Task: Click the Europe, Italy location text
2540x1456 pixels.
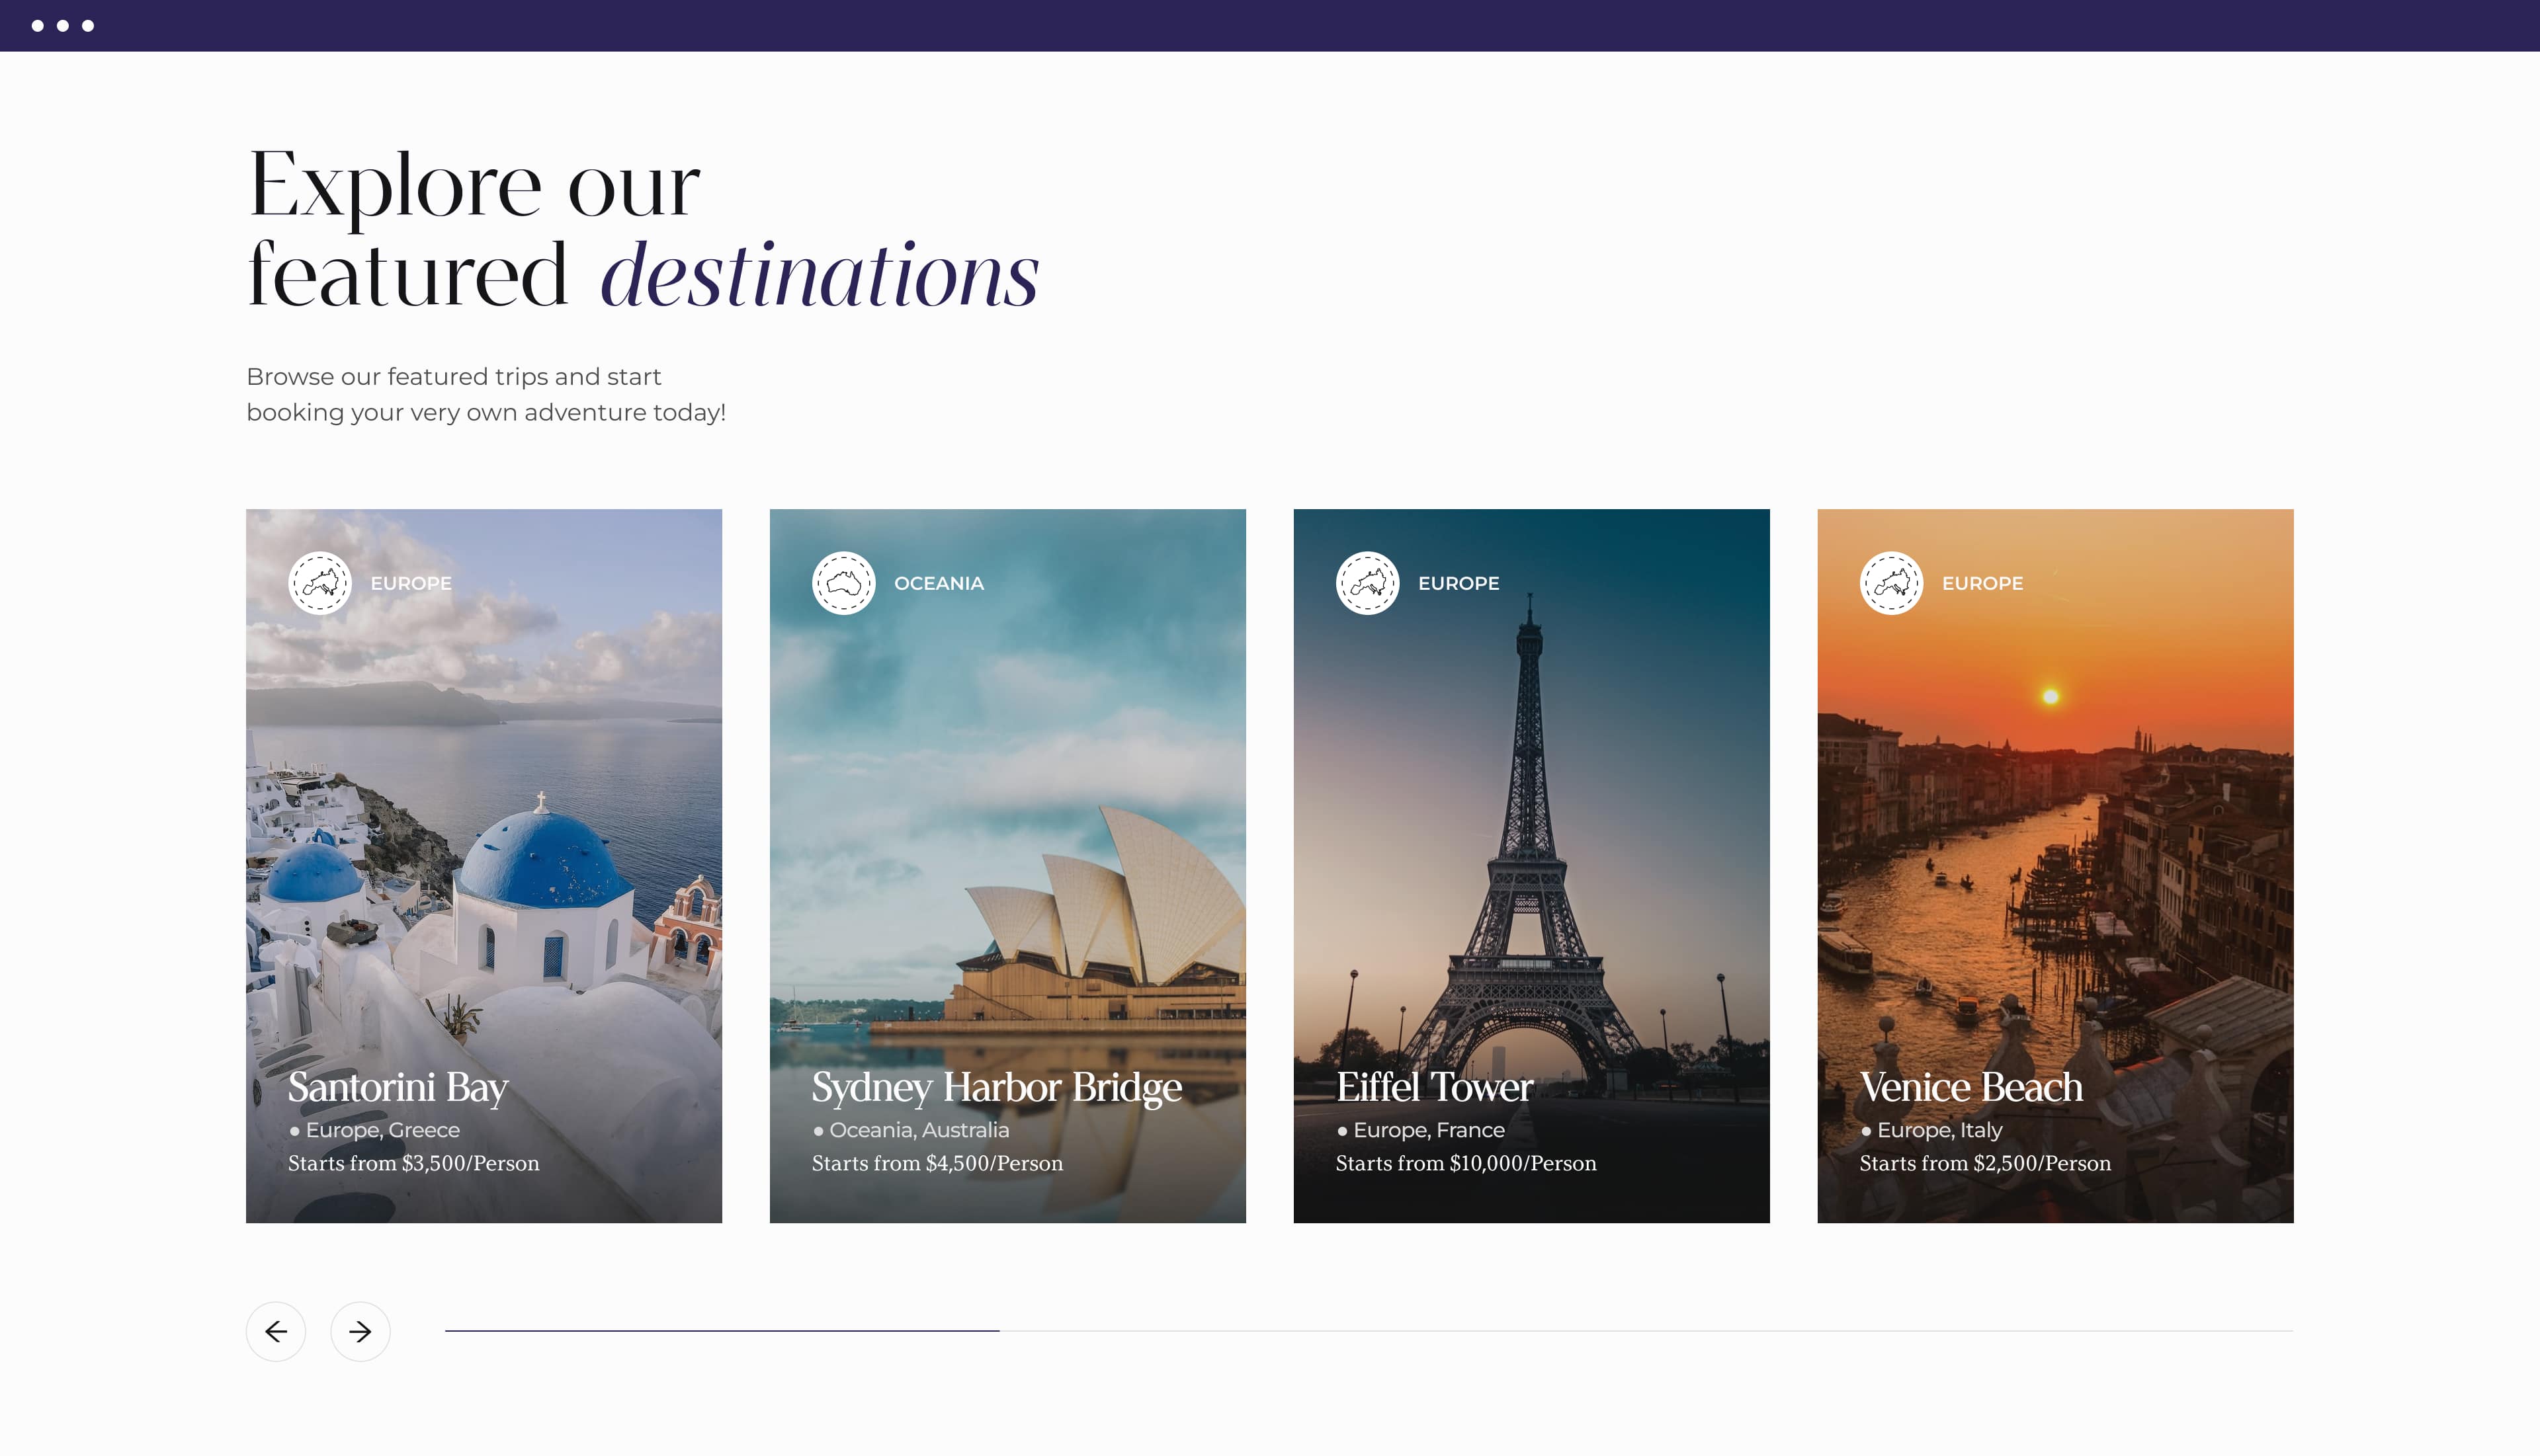Action: coord(1939,1130)
